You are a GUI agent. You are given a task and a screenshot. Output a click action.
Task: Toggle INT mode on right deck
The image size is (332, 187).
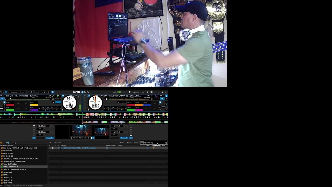click(x=162, y=99)
